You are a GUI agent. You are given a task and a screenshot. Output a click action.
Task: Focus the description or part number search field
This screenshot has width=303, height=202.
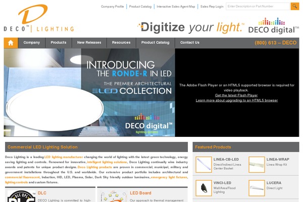[x=258, y=7]
